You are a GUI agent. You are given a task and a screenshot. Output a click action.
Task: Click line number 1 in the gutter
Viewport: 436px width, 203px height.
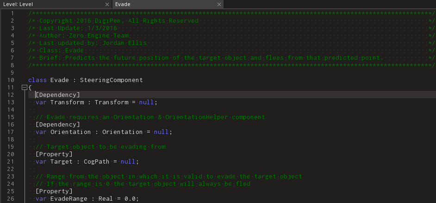pyautogui.click(x=12, y=13)
